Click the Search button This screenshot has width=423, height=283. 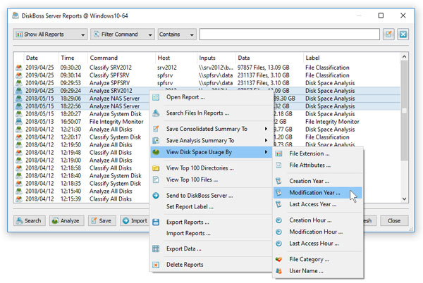click(x=29, y=221)
